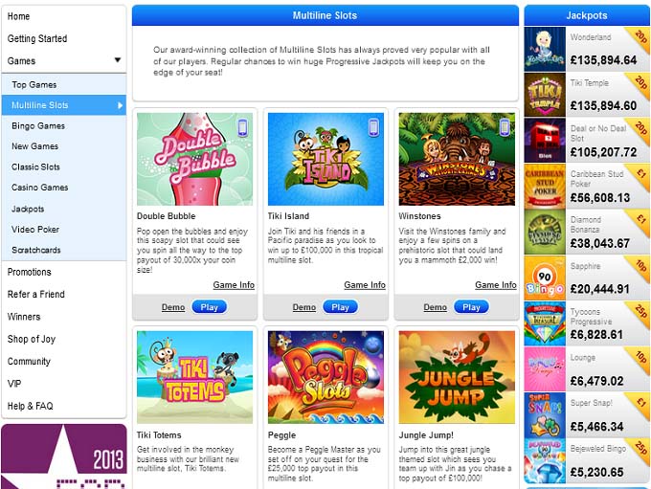651x489 pixels.
Task: Open the Tiki Totems game thumbnail
Action: (x=194, y=377)
